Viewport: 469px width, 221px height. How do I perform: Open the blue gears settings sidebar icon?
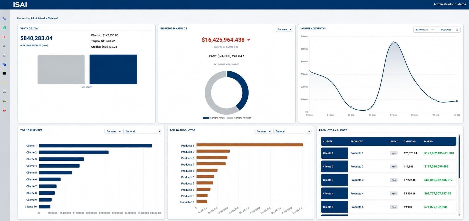(x=4, y=18)
